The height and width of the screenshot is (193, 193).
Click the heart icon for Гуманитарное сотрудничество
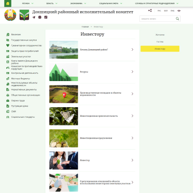(8, 45)
